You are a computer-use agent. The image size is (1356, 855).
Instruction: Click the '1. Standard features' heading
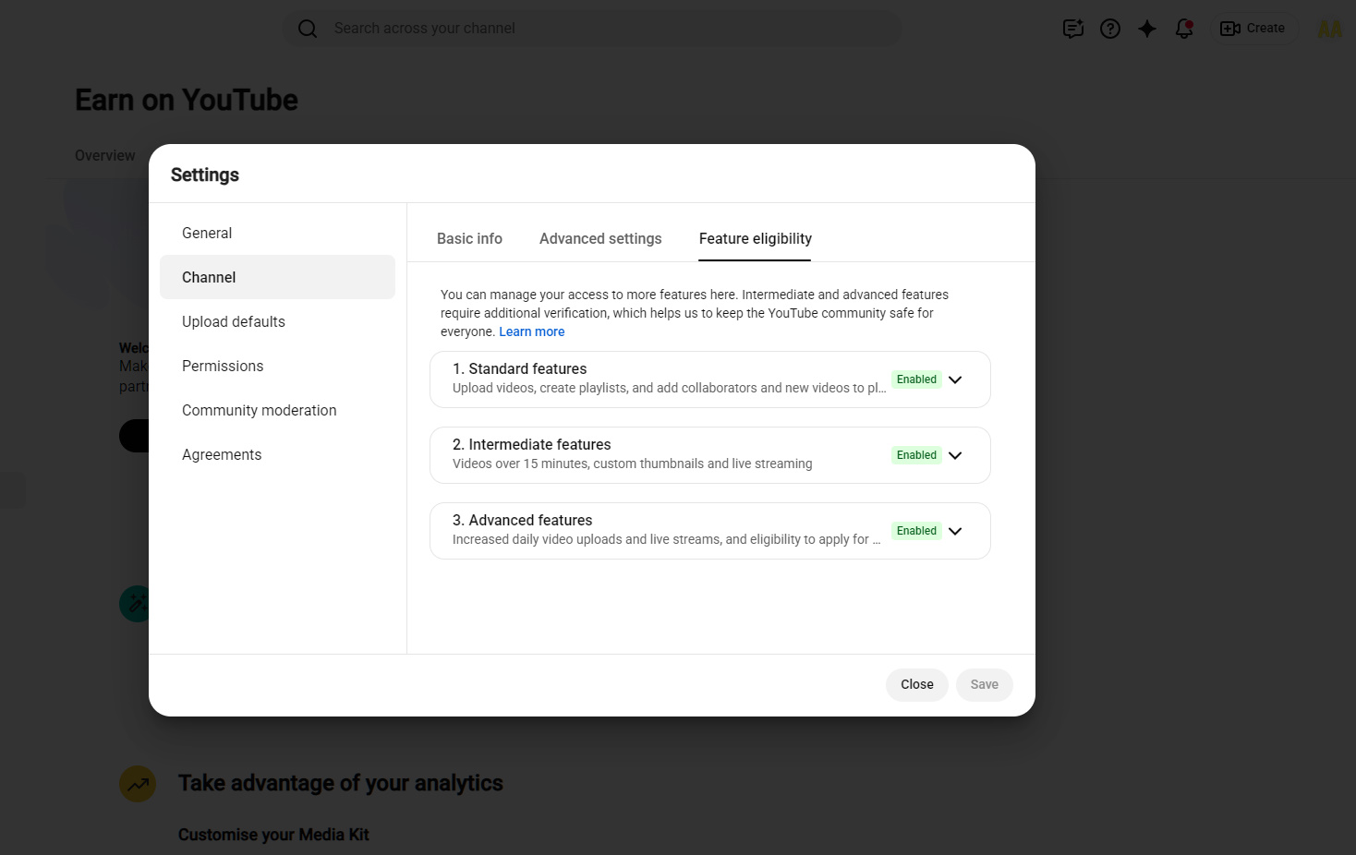[x=519, y=368]
